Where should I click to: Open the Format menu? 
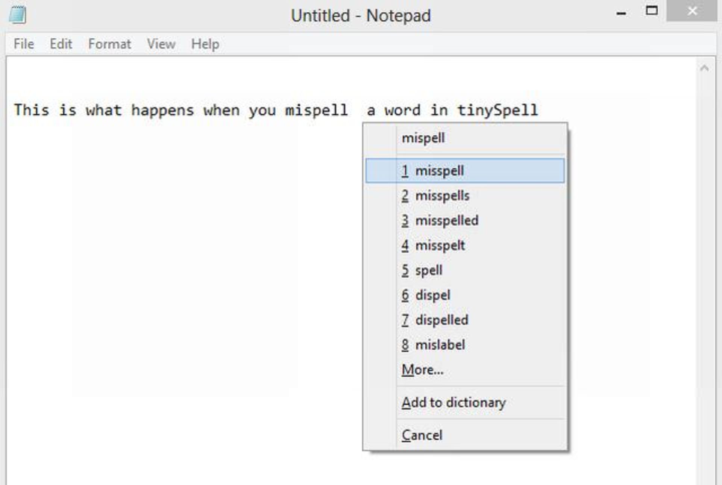pyautogui.click(x=109, y=44)
